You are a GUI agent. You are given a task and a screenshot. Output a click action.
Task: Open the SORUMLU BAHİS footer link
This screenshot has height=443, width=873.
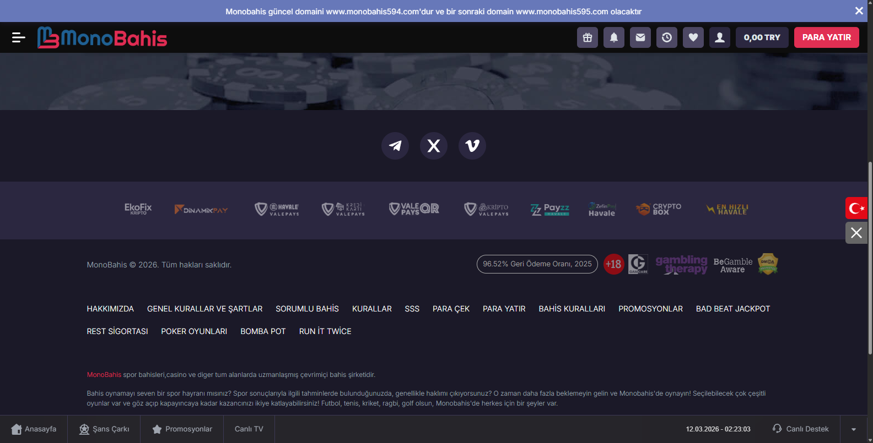[307, 309]
